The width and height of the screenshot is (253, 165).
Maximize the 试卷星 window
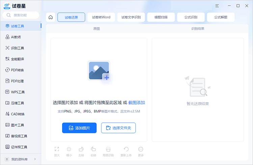(238, 6)
